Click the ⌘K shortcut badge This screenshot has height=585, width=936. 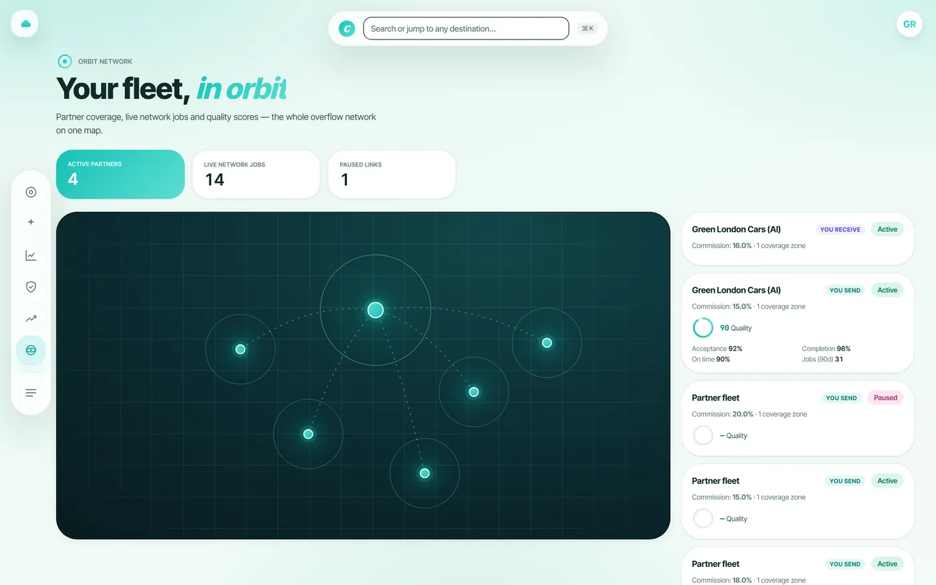tap(588, 29)
